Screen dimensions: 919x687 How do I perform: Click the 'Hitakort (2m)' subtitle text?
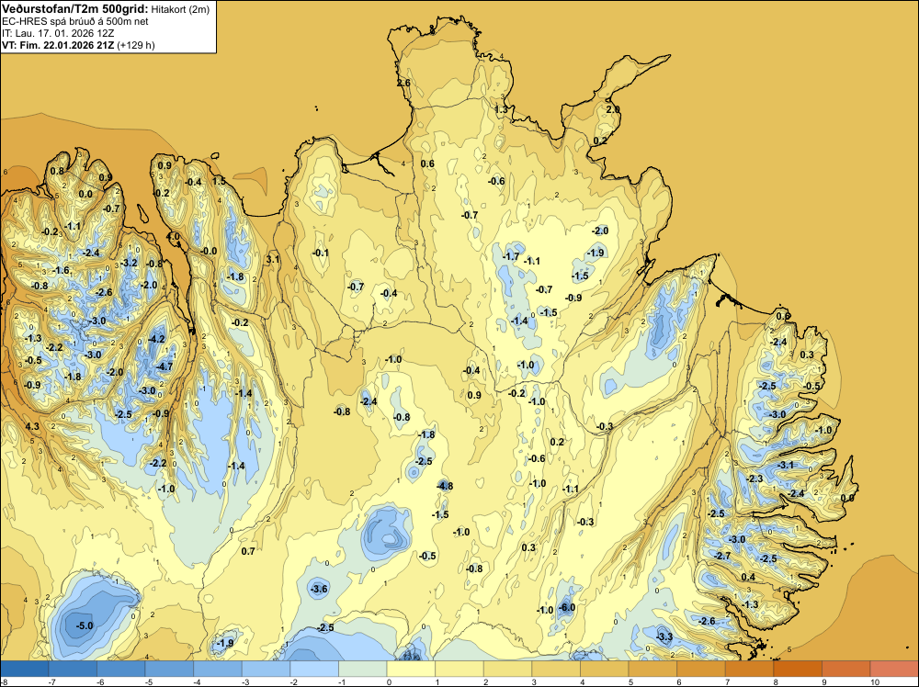pos(180,9)
